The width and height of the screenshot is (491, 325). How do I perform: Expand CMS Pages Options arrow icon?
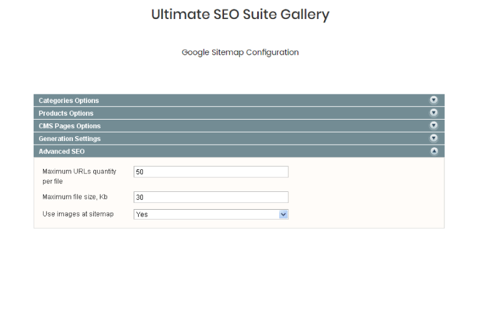[434, 126]
